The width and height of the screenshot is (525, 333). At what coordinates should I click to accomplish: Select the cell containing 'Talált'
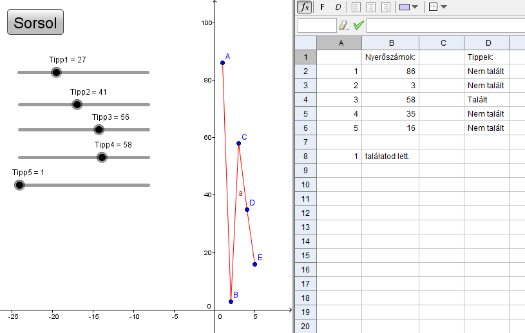coord(486,99)
